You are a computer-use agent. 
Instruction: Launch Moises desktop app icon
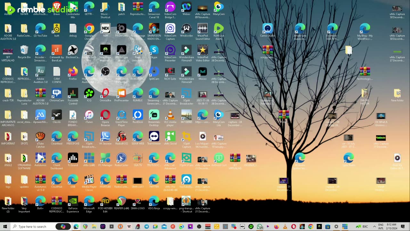(202, 73)
